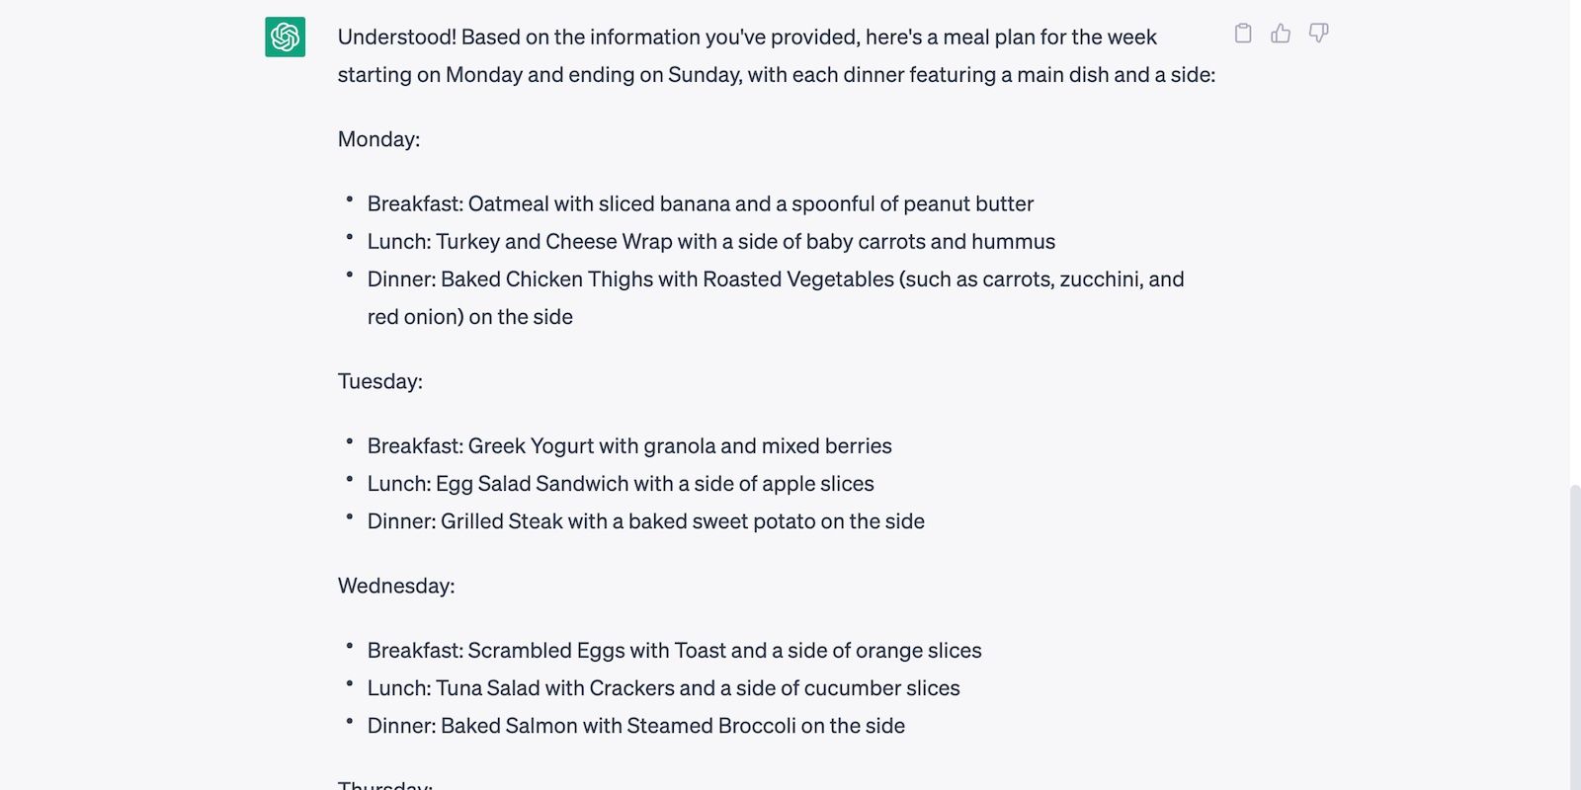Click the ChatGPT logo avatar

(285, 38)
